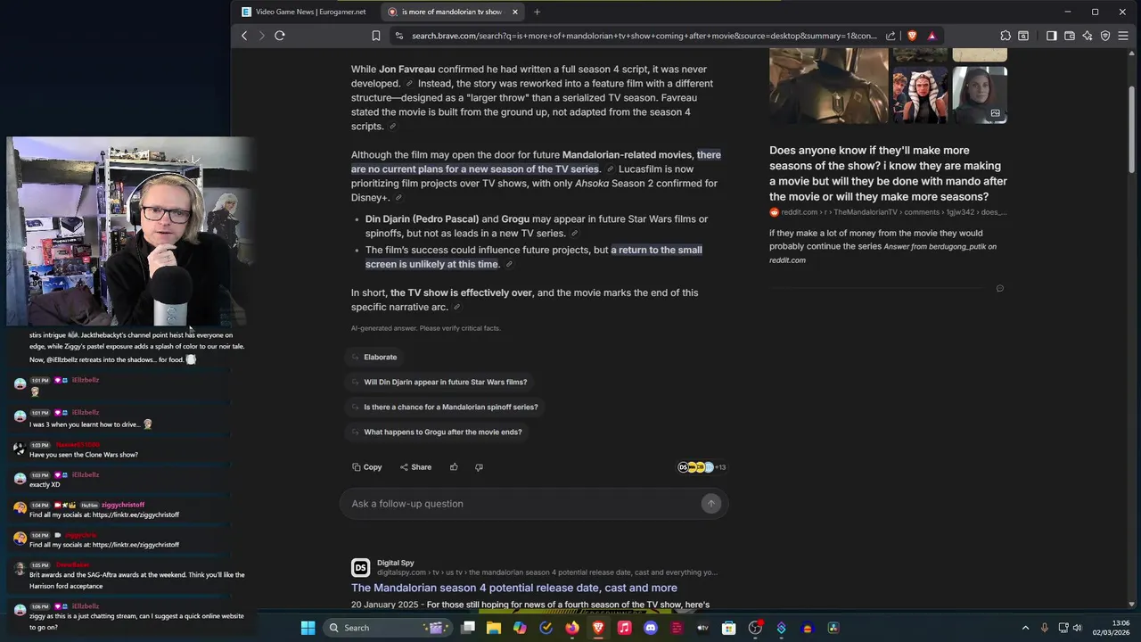1141x642 pixels.
Task: Bookmark this page via bookmark icon
Action: [x=376, y=36]
